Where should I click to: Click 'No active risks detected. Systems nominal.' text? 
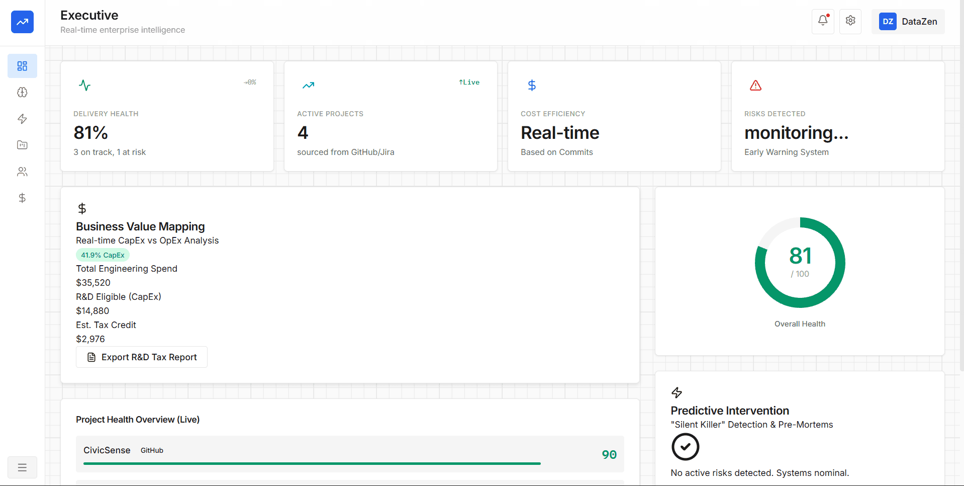760,473
